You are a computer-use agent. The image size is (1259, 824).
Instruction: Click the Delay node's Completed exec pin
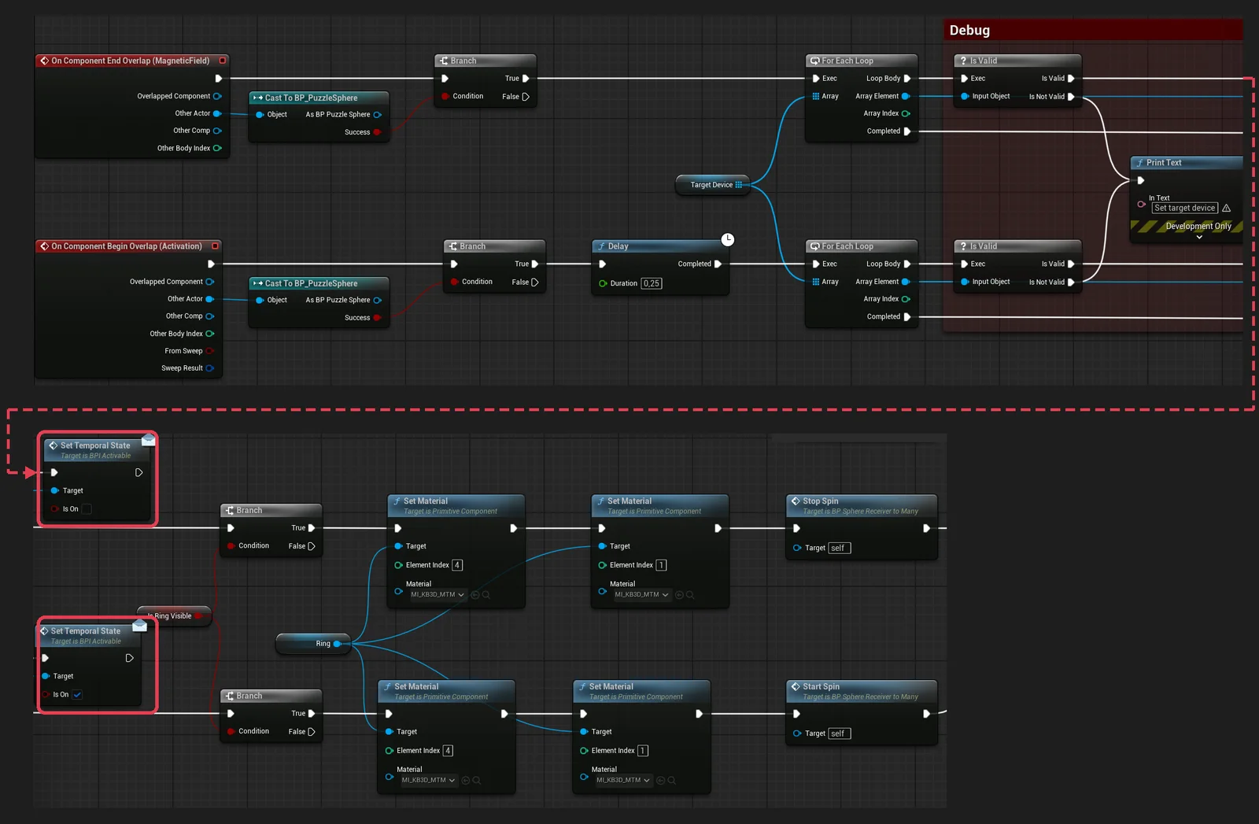(718, 264)
